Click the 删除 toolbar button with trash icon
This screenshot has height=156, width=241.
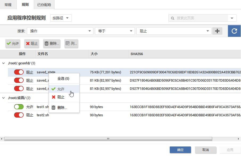tap(52, 43)
